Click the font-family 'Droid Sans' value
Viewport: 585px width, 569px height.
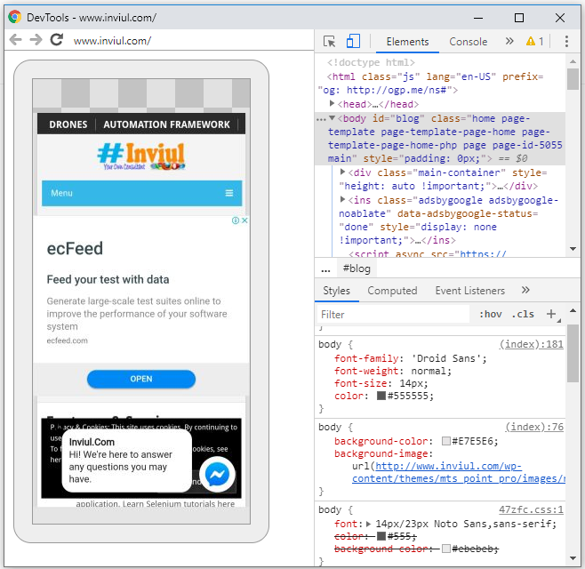[445, 358]
